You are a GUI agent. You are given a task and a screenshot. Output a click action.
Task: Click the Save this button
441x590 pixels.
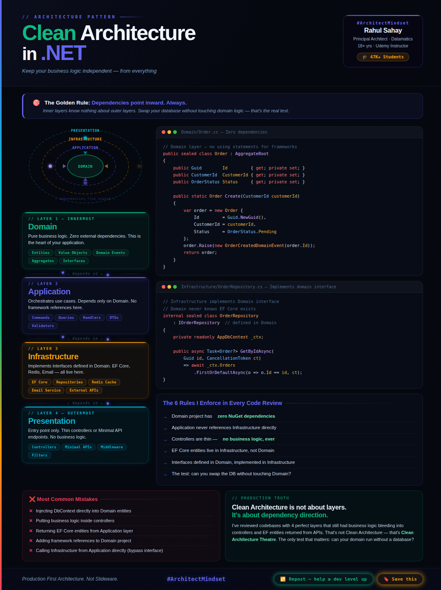pos(400,579)
